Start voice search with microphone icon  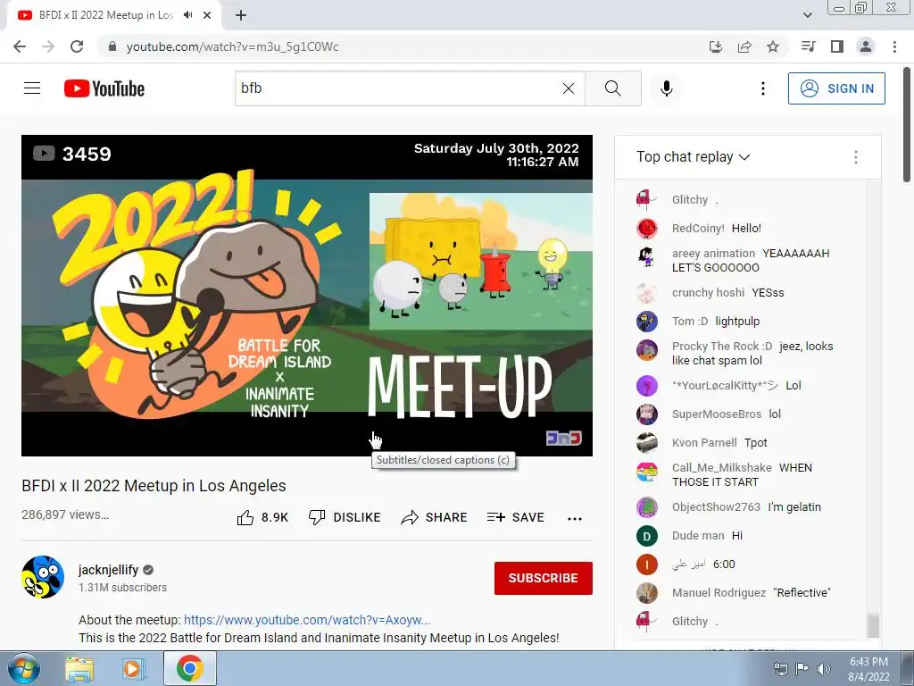[666, 88]
